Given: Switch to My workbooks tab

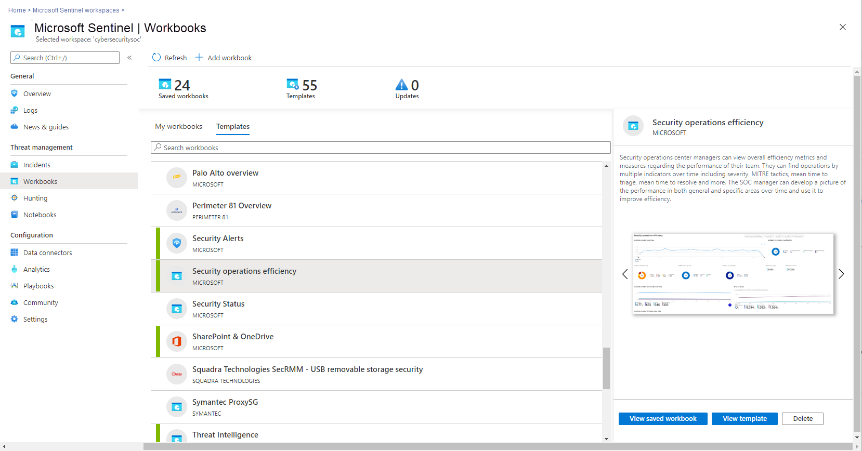Looking at the screenshot, I should 178,126.
